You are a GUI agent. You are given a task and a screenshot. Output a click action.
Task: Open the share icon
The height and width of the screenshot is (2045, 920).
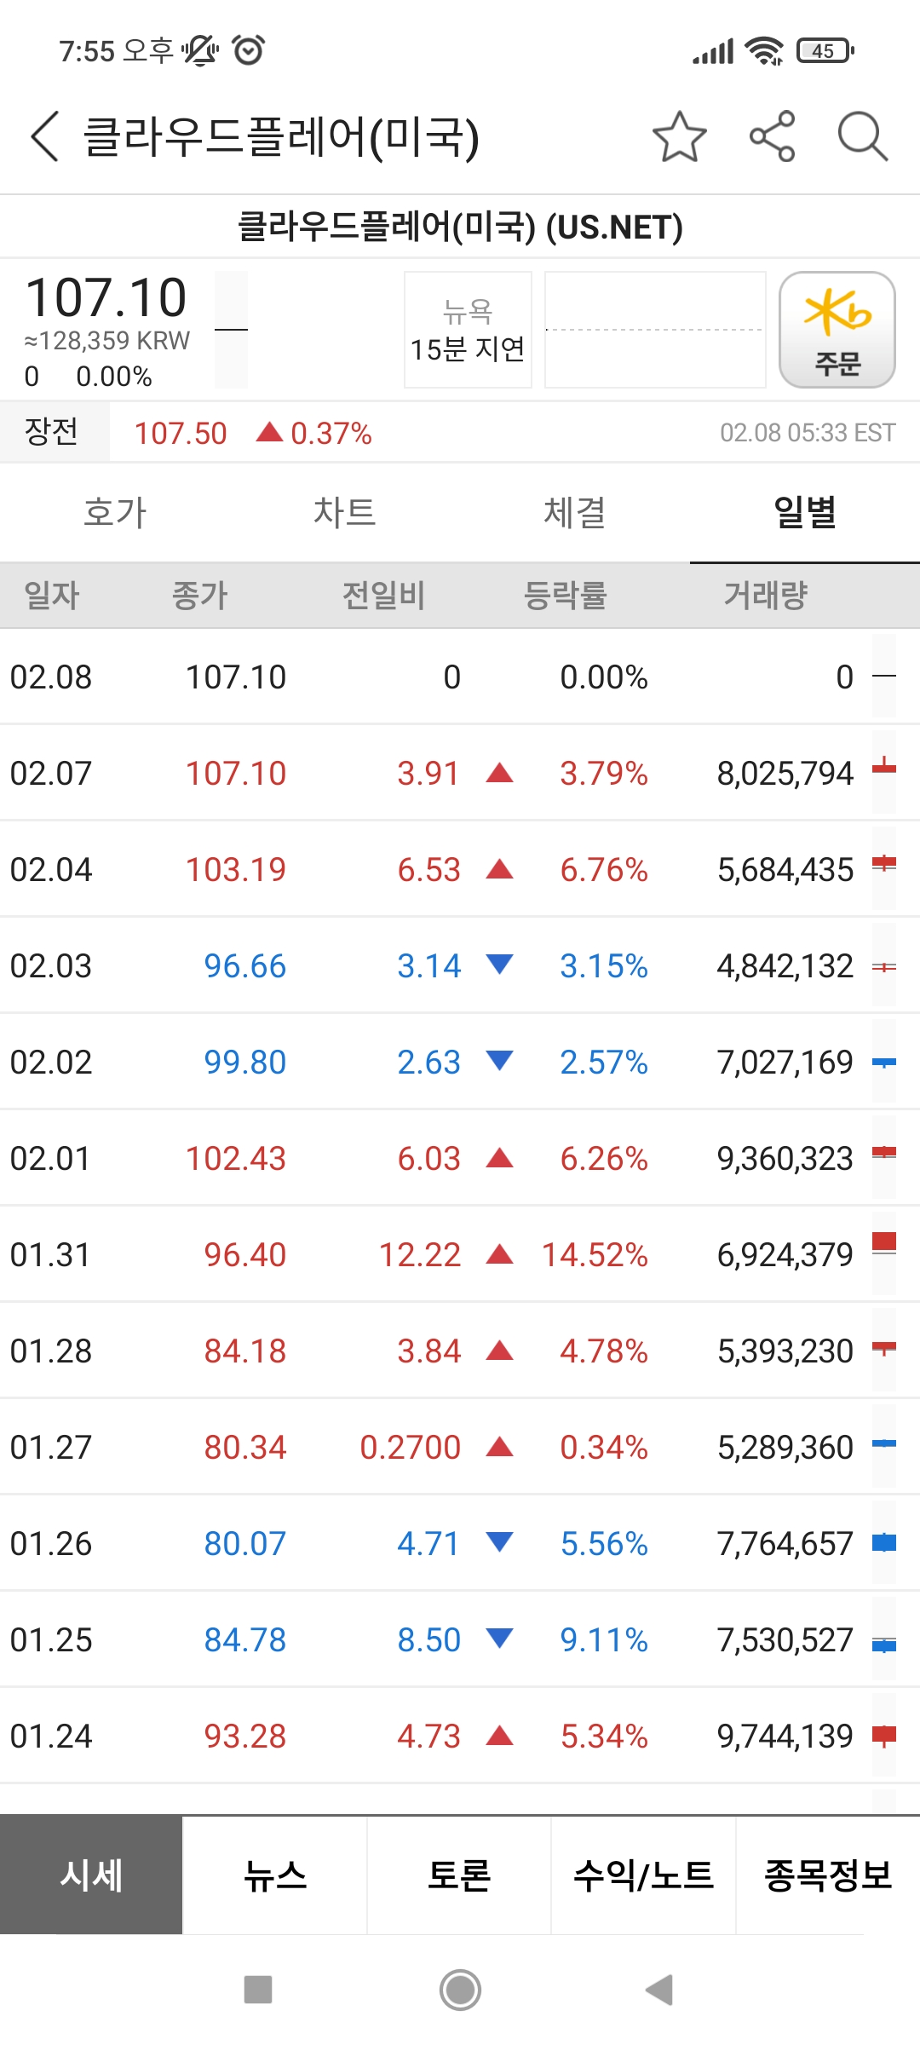(773, 136)
